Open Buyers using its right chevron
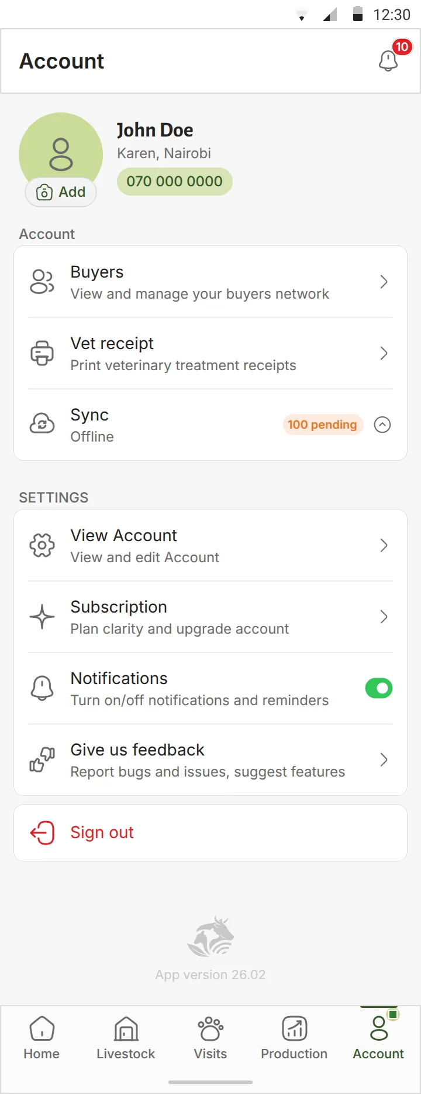Image resolution: width=421 pixels, height=1094 pixels. pyautogui.click(x=384, y=282)
